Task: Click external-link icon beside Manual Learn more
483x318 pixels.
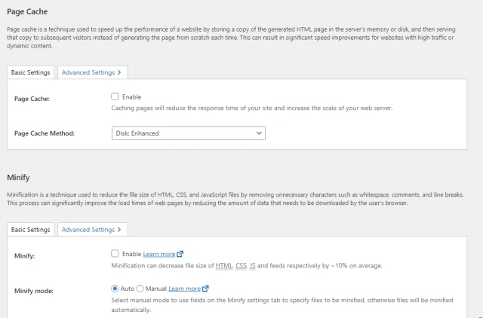Action: coord(205,288)
